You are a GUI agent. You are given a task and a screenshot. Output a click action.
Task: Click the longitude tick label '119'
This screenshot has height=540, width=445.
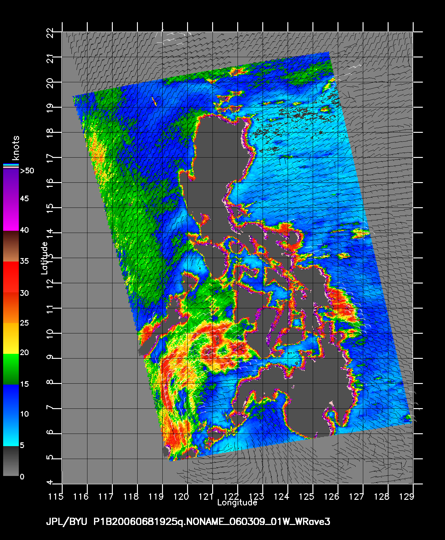coord(156,497)
